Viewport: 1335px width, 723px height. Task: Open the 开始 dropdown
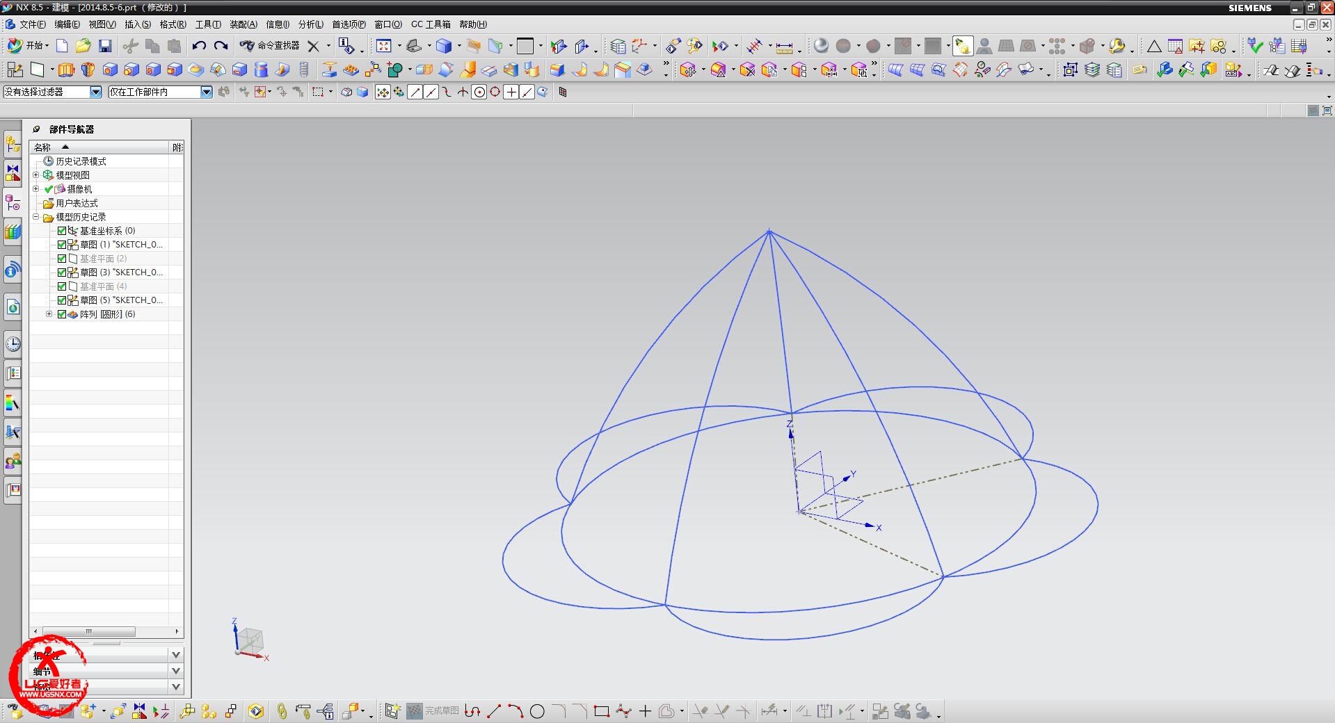pos(29,46)
